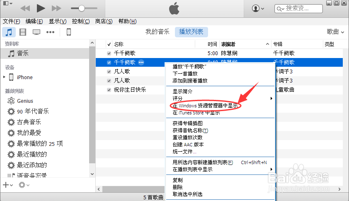Image resolution: width=349 pixels, height=201 pixels.
Task: Toggle checkbox for first 千千阙歌 song
Action: 109,53
